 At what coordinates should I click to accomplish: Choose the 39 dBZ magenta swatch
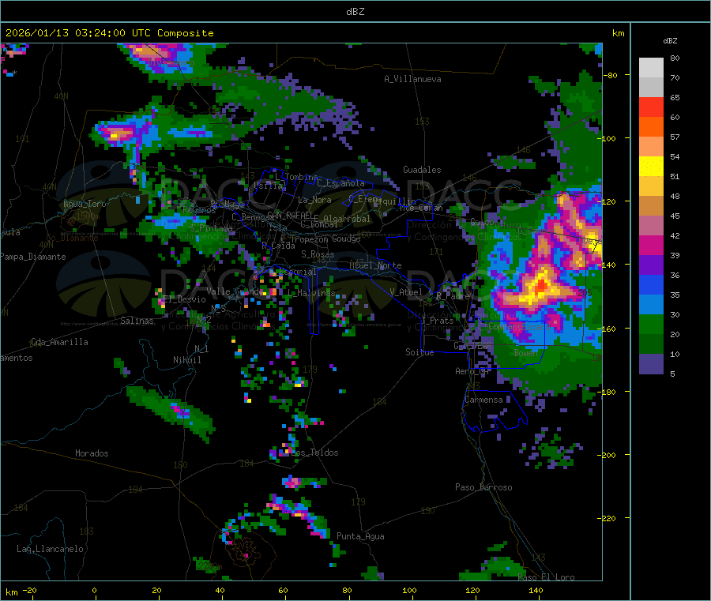tap(651, 246)
